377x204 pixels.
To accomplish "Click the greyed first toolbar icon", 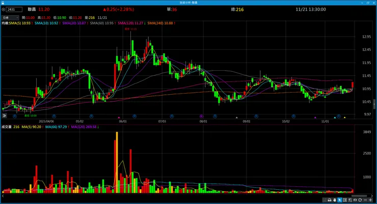I will [325, 200].
